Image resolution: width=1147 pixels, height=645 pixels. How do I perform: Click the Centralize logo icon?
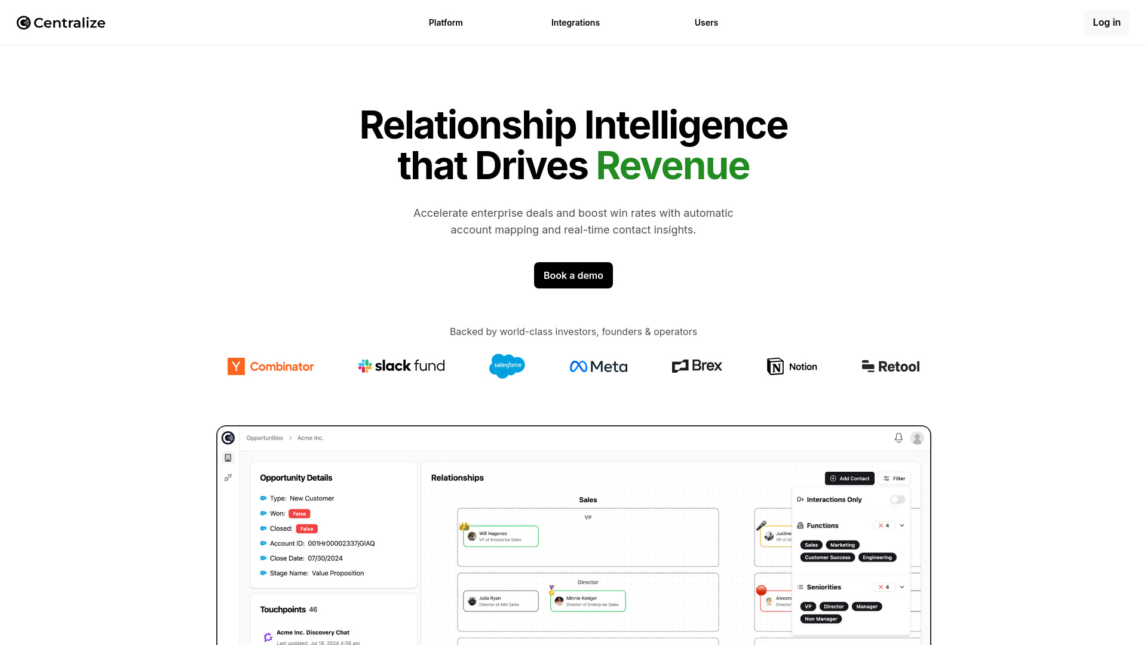[x=23, y=22]
